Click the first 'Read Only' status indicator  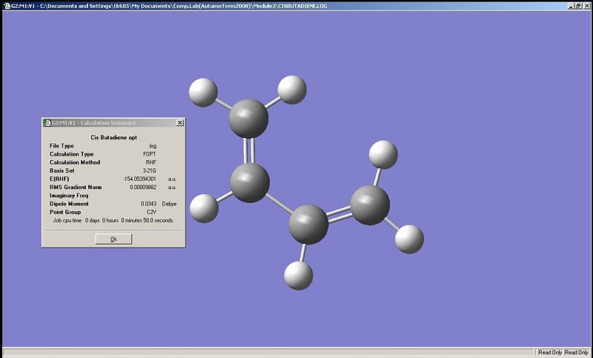point(550,352)
